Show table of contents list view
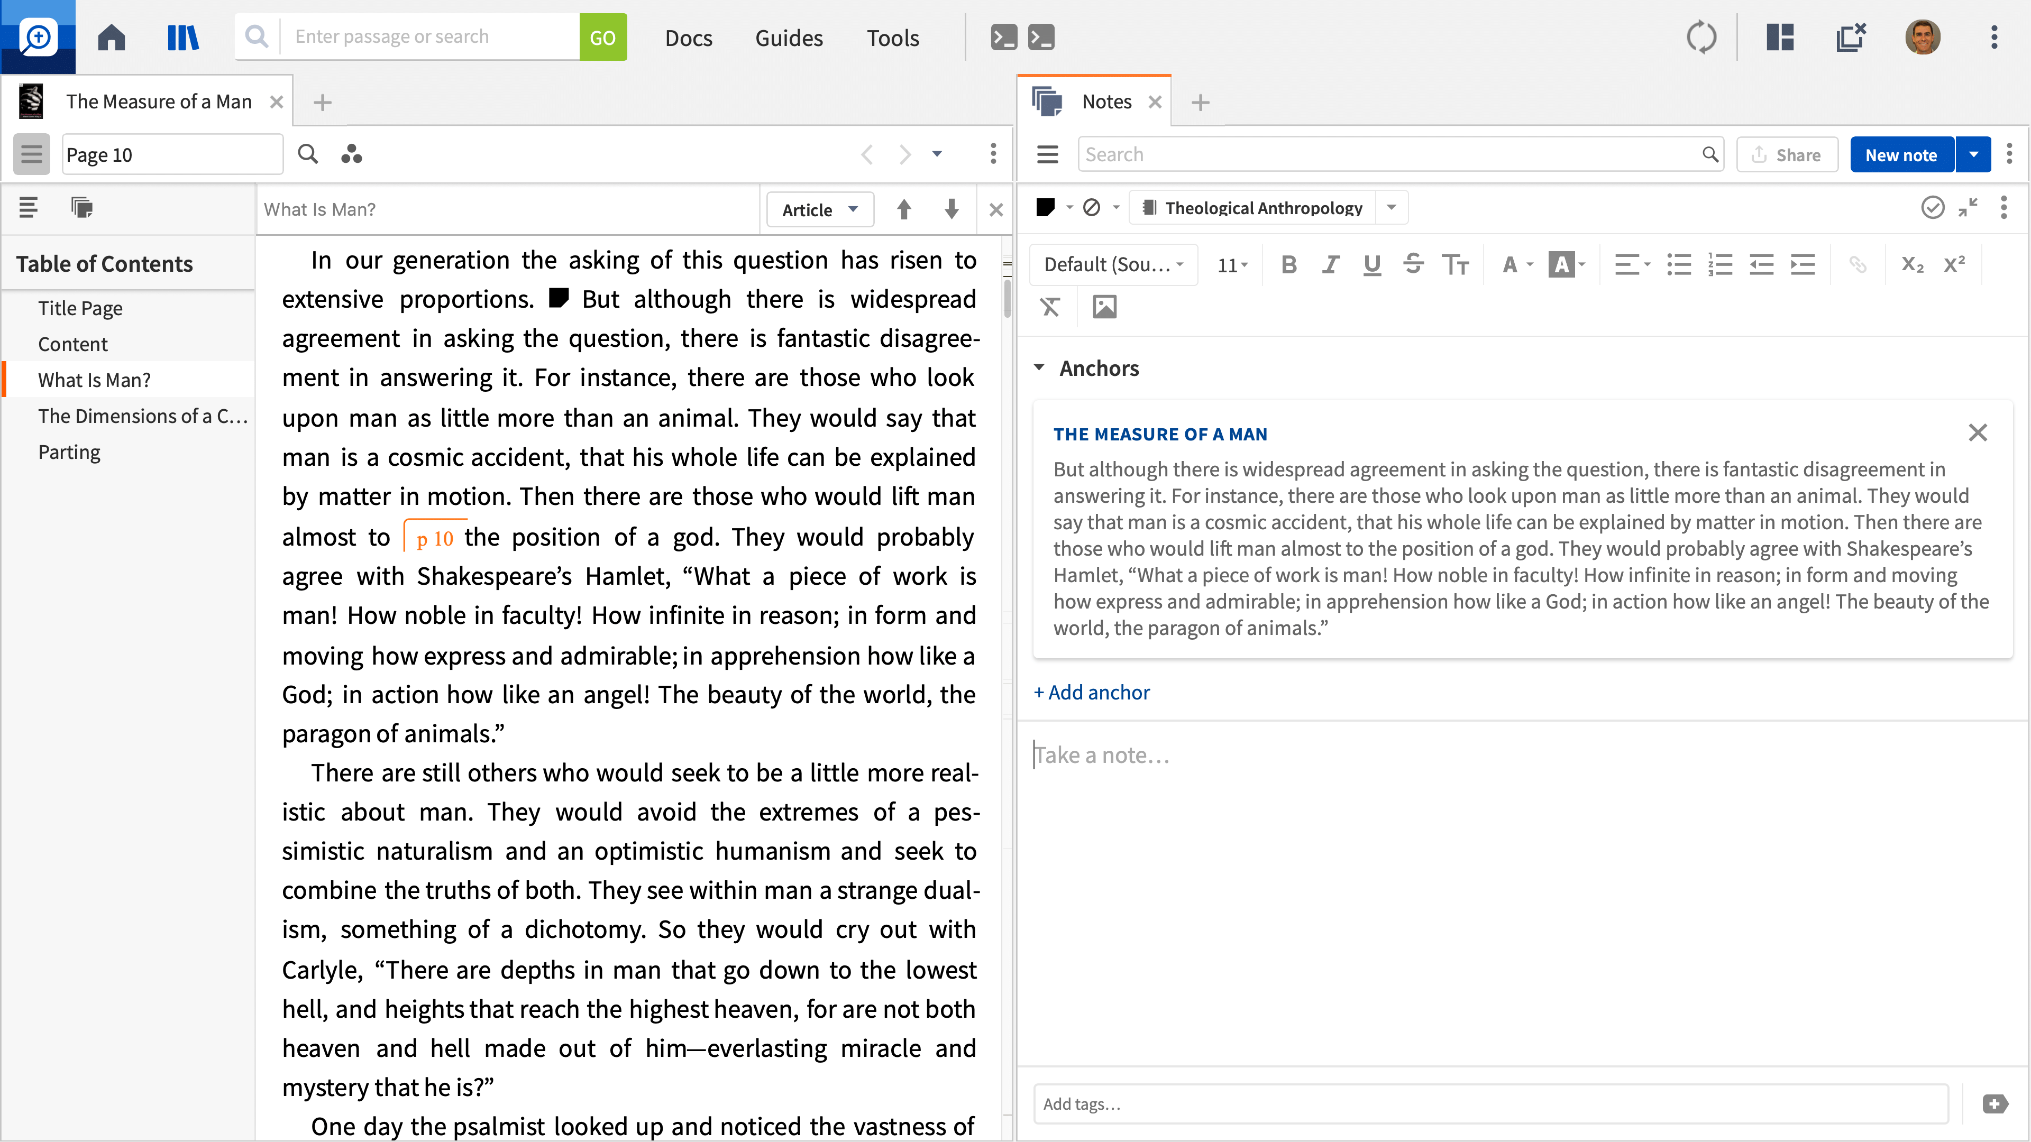Image resolution: width=2031 pixels, height=1142 pixels. pos(28,207)
